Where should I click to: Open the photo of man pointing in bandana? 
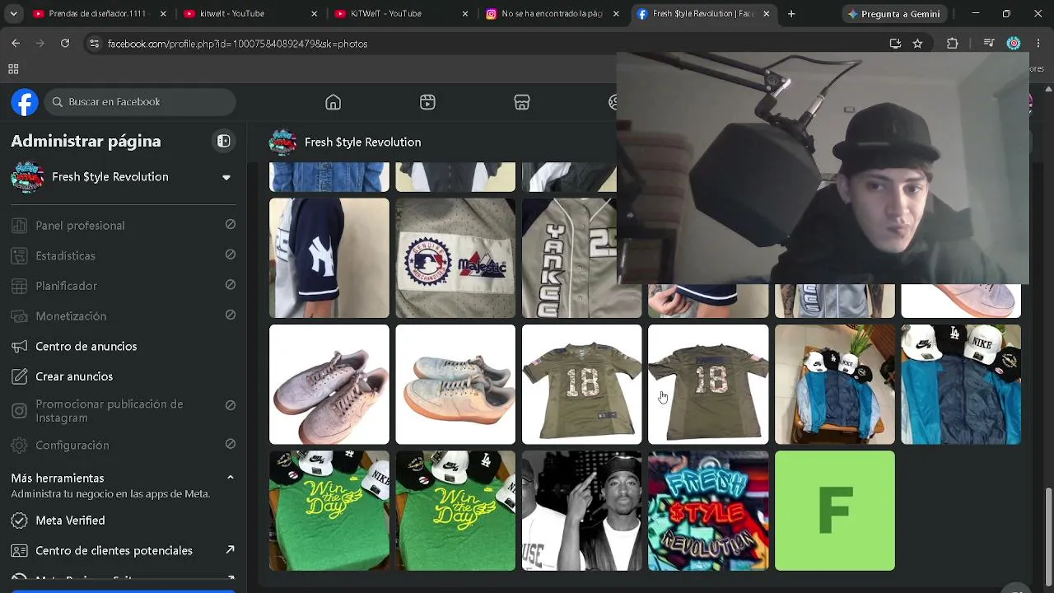[x=581, y=511]
